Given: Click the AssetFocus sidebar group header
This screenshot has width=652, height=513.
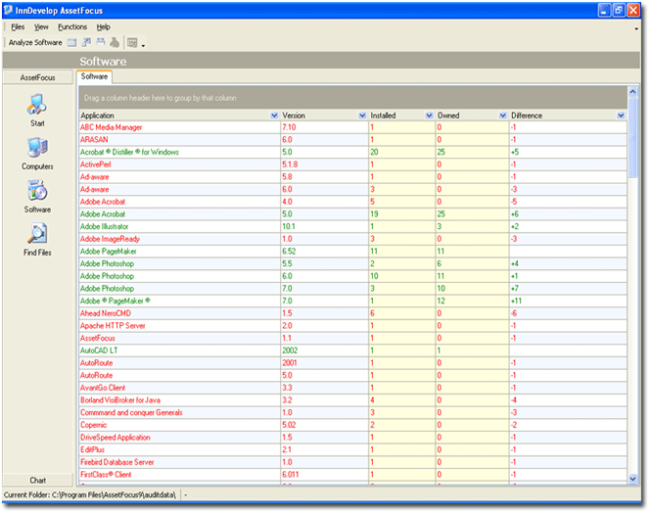Looking at the screenshot, I should tap(37, 77).
